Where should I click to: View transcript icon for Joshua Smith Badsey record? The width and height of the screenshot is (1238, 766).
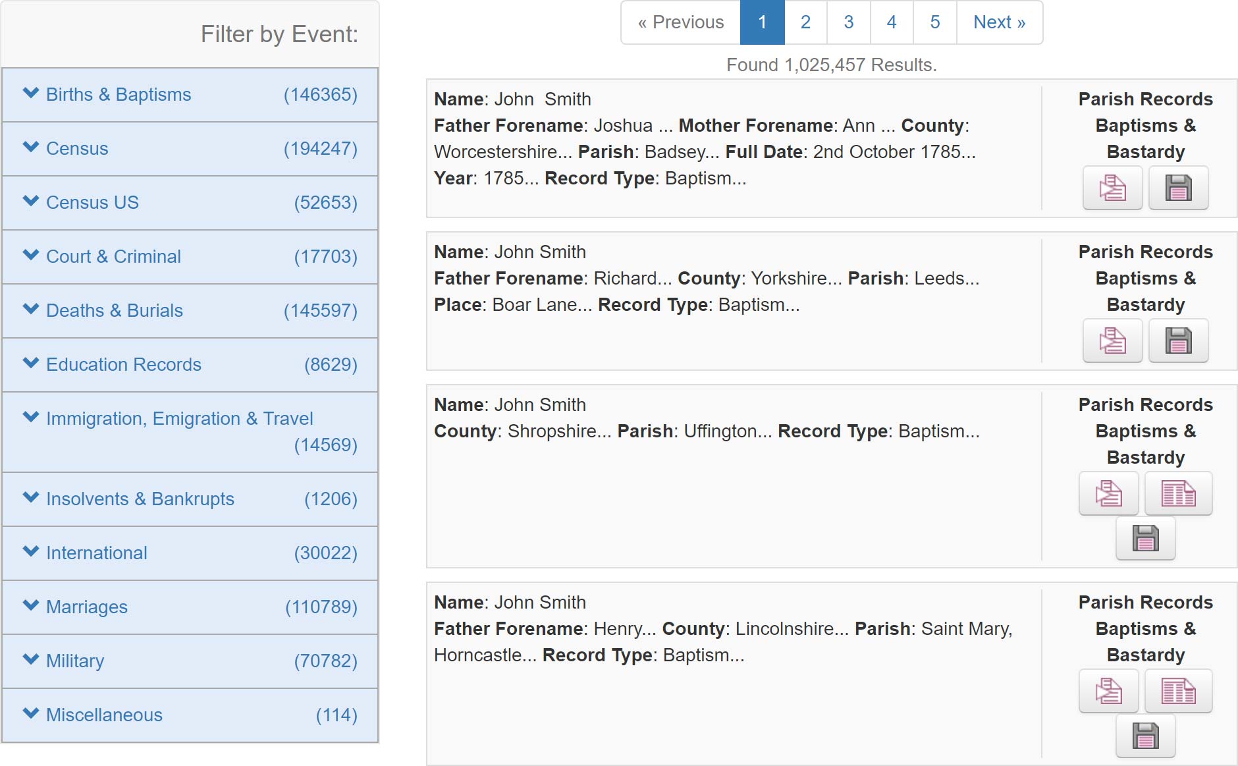coord(1112,188)
